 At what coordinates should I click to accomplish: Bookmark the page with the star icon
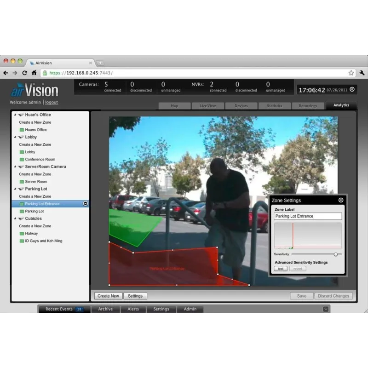point(351,73)
